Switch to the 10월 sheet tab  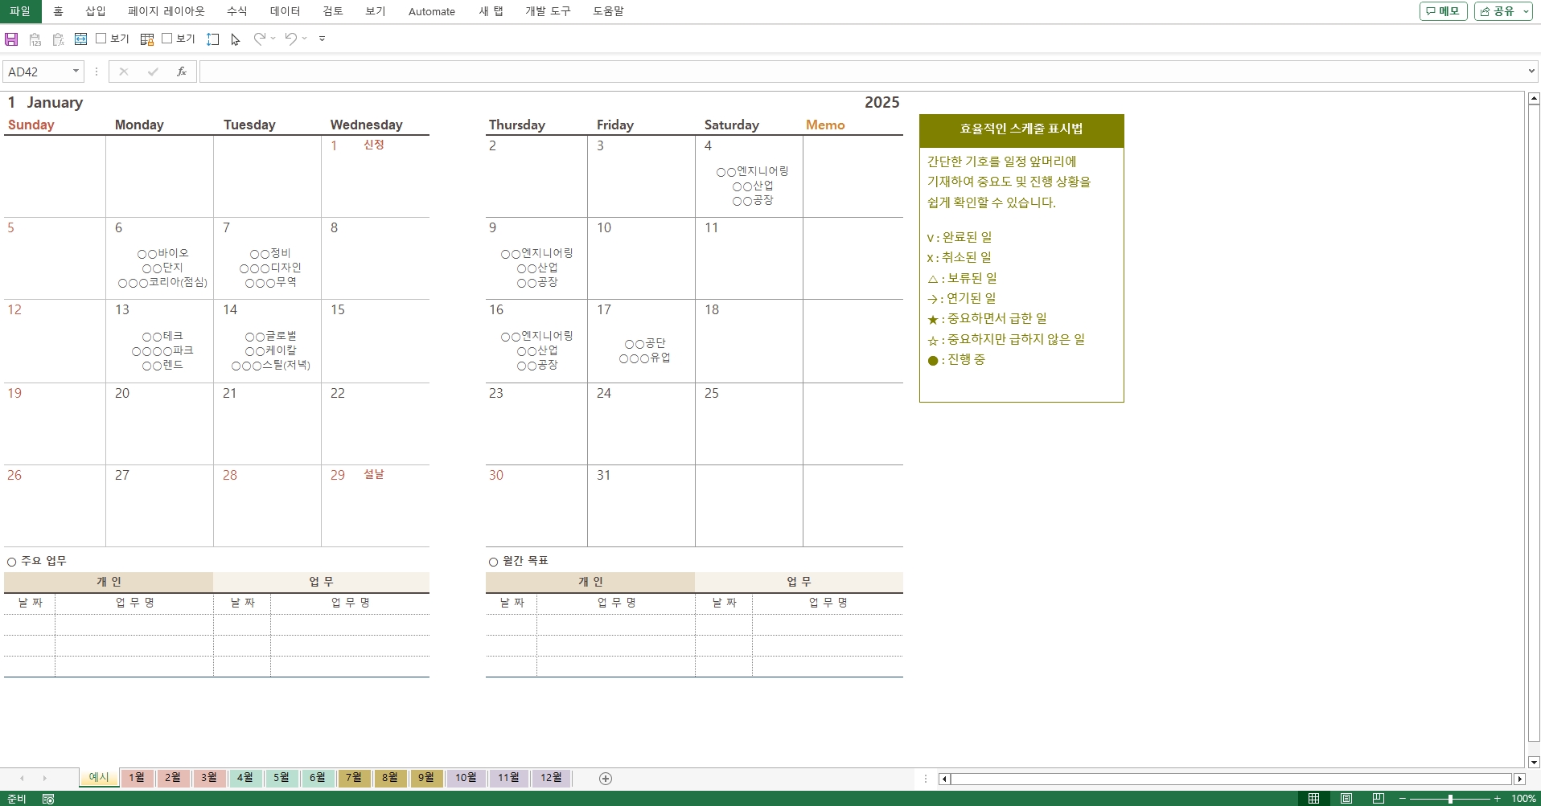click(x=466, y=778)
